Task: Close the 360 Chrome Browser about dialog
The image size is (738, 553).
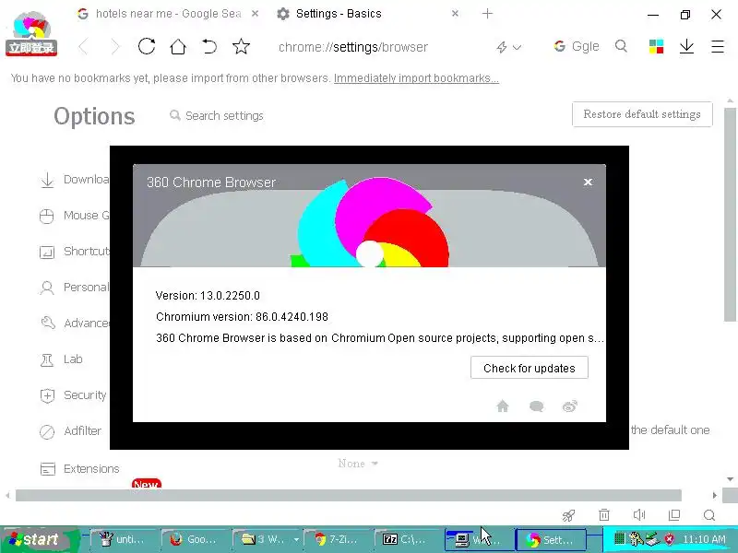Action: [x=588, y=182]
